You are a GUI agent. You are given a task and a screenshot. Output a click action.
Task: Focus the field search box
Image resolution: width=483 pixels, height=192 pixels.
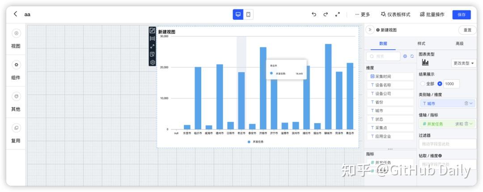point(383,56)
